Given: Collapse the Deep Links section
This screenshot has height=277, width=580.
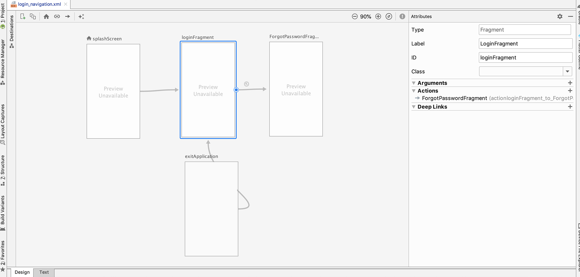Looking at the screenshot, I should pos(414,107).
